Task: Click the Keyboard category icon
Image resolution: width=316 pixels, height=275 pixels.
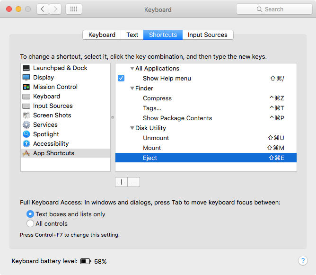Action: pyautogui.click(x=26, y=97)
